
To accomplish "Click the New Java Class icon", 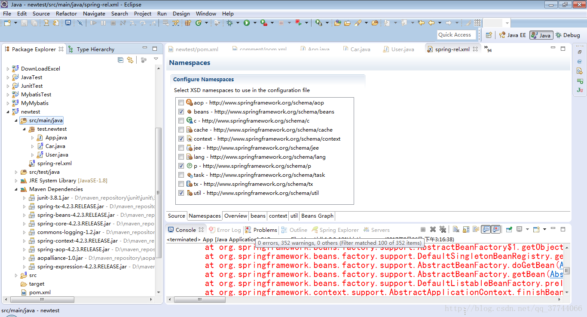I will 198,23.
